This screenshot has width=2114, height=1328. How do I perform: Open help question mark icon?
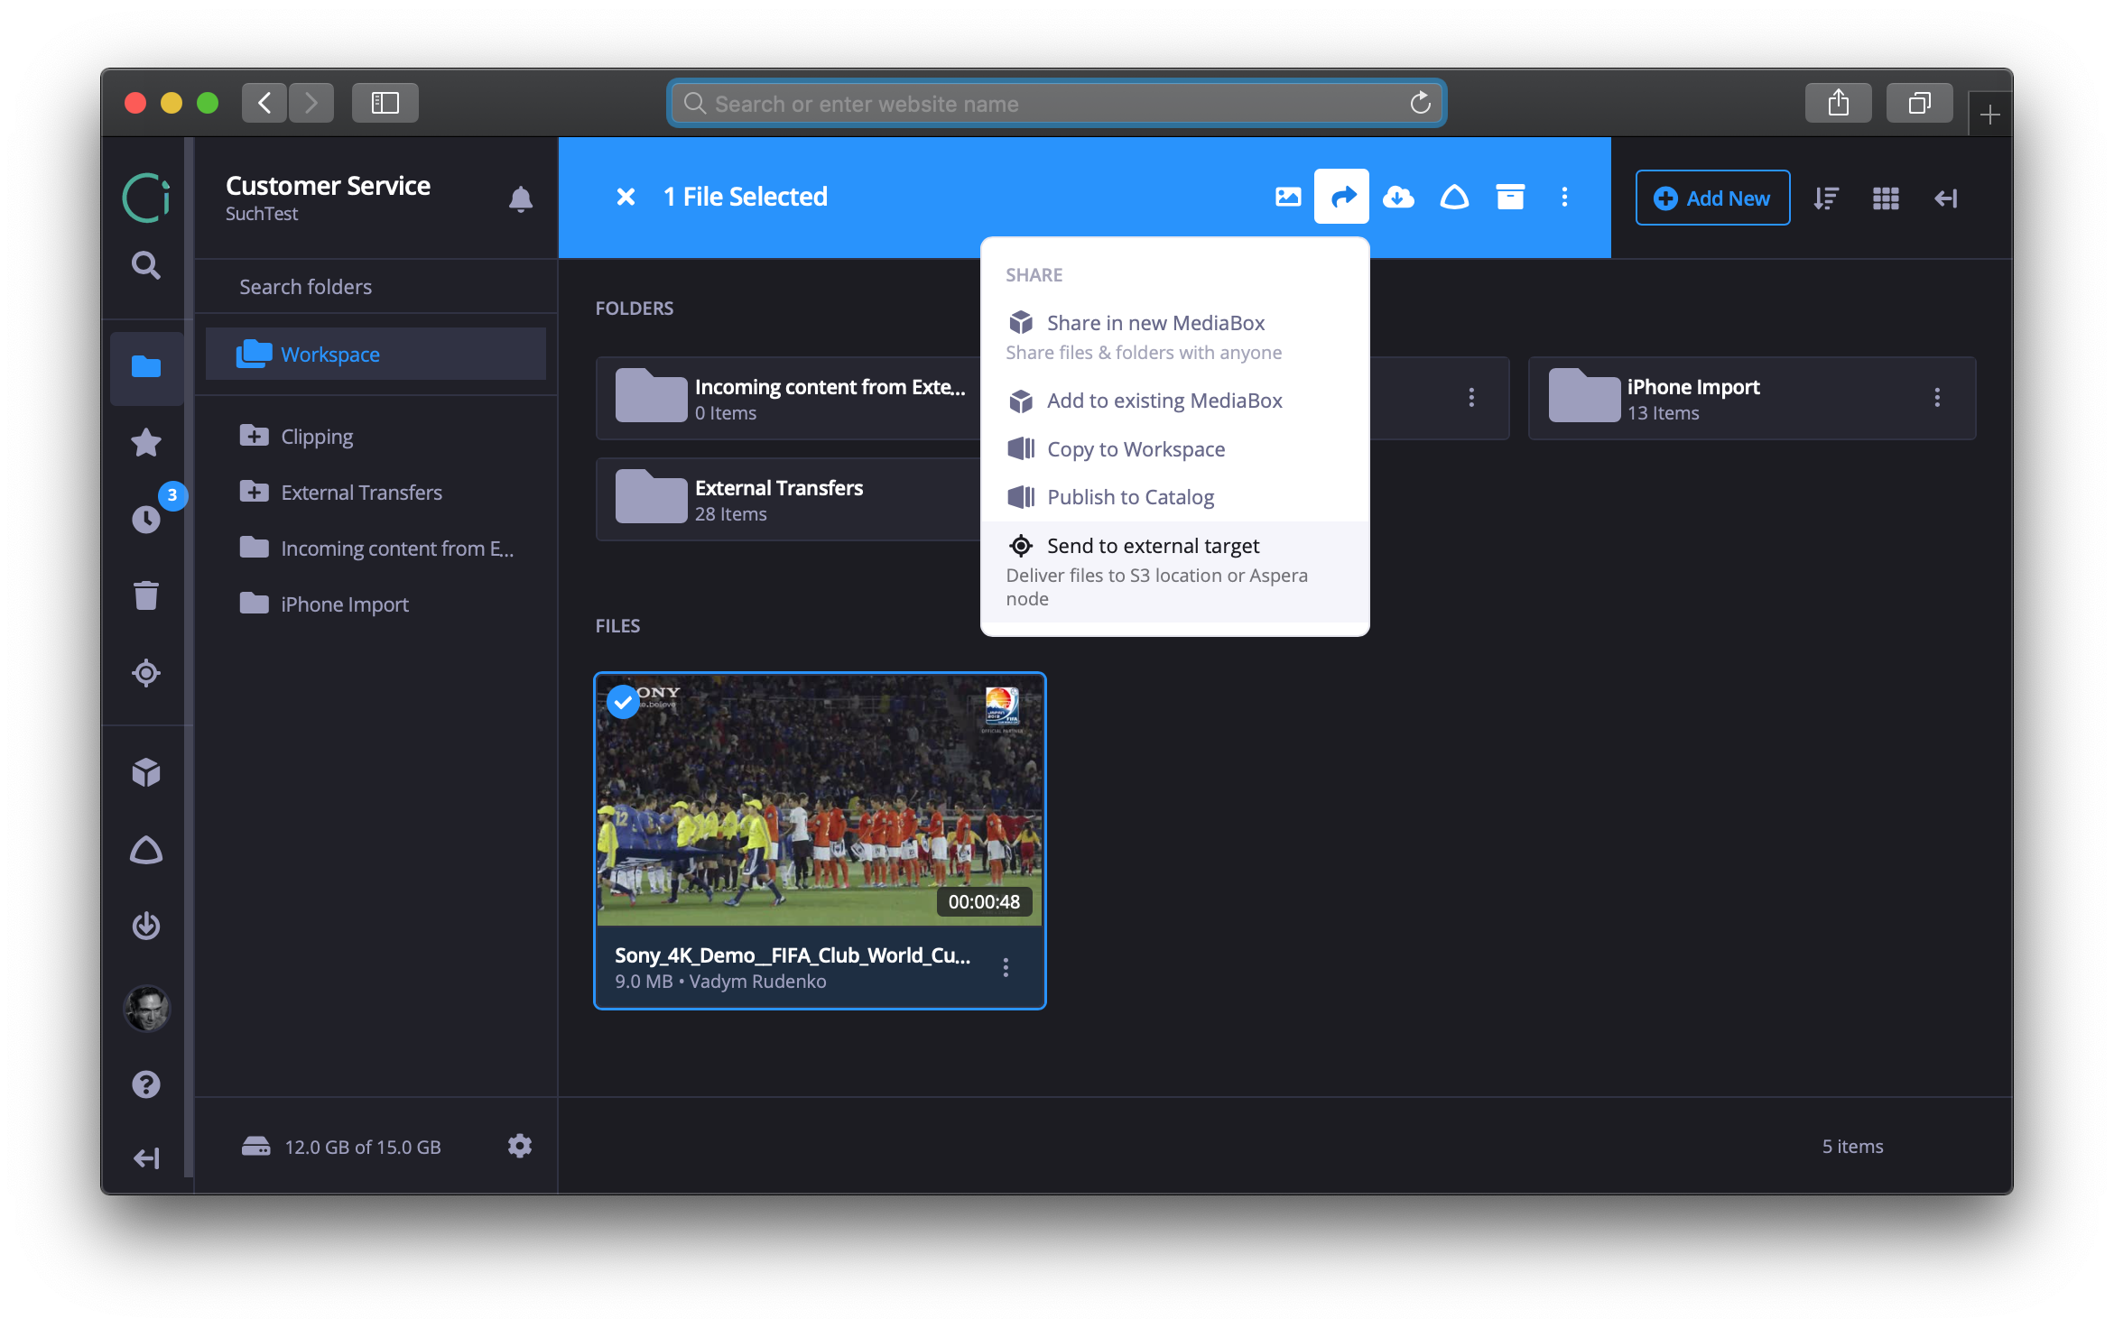[145, 1084]
